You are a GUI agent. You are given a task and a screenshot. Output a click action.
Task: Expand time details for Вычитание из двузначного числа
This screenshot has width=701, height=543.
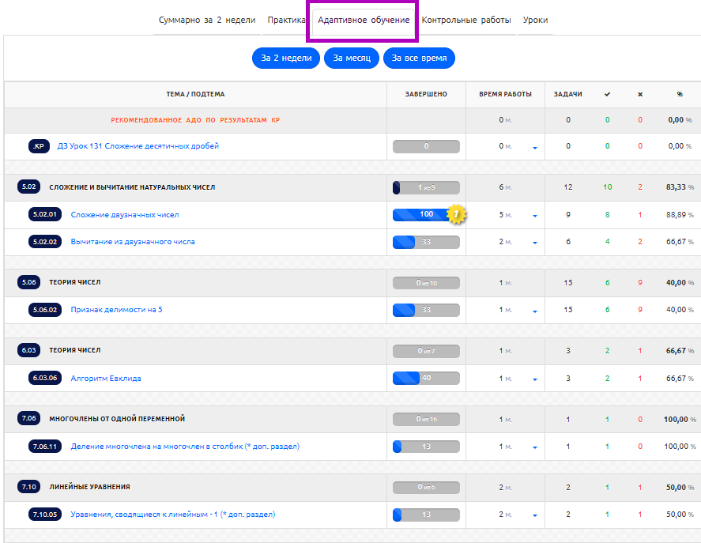[x=535, y=243]
